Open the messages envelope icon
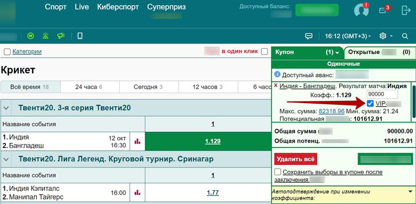The image size is (416, 204). coord(383,11)
